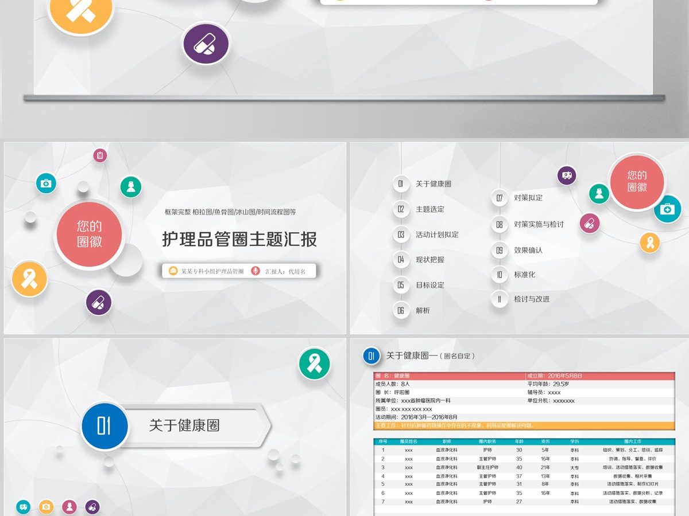Select 数据收集、相片采集 cell

click(x=632, y=476)
